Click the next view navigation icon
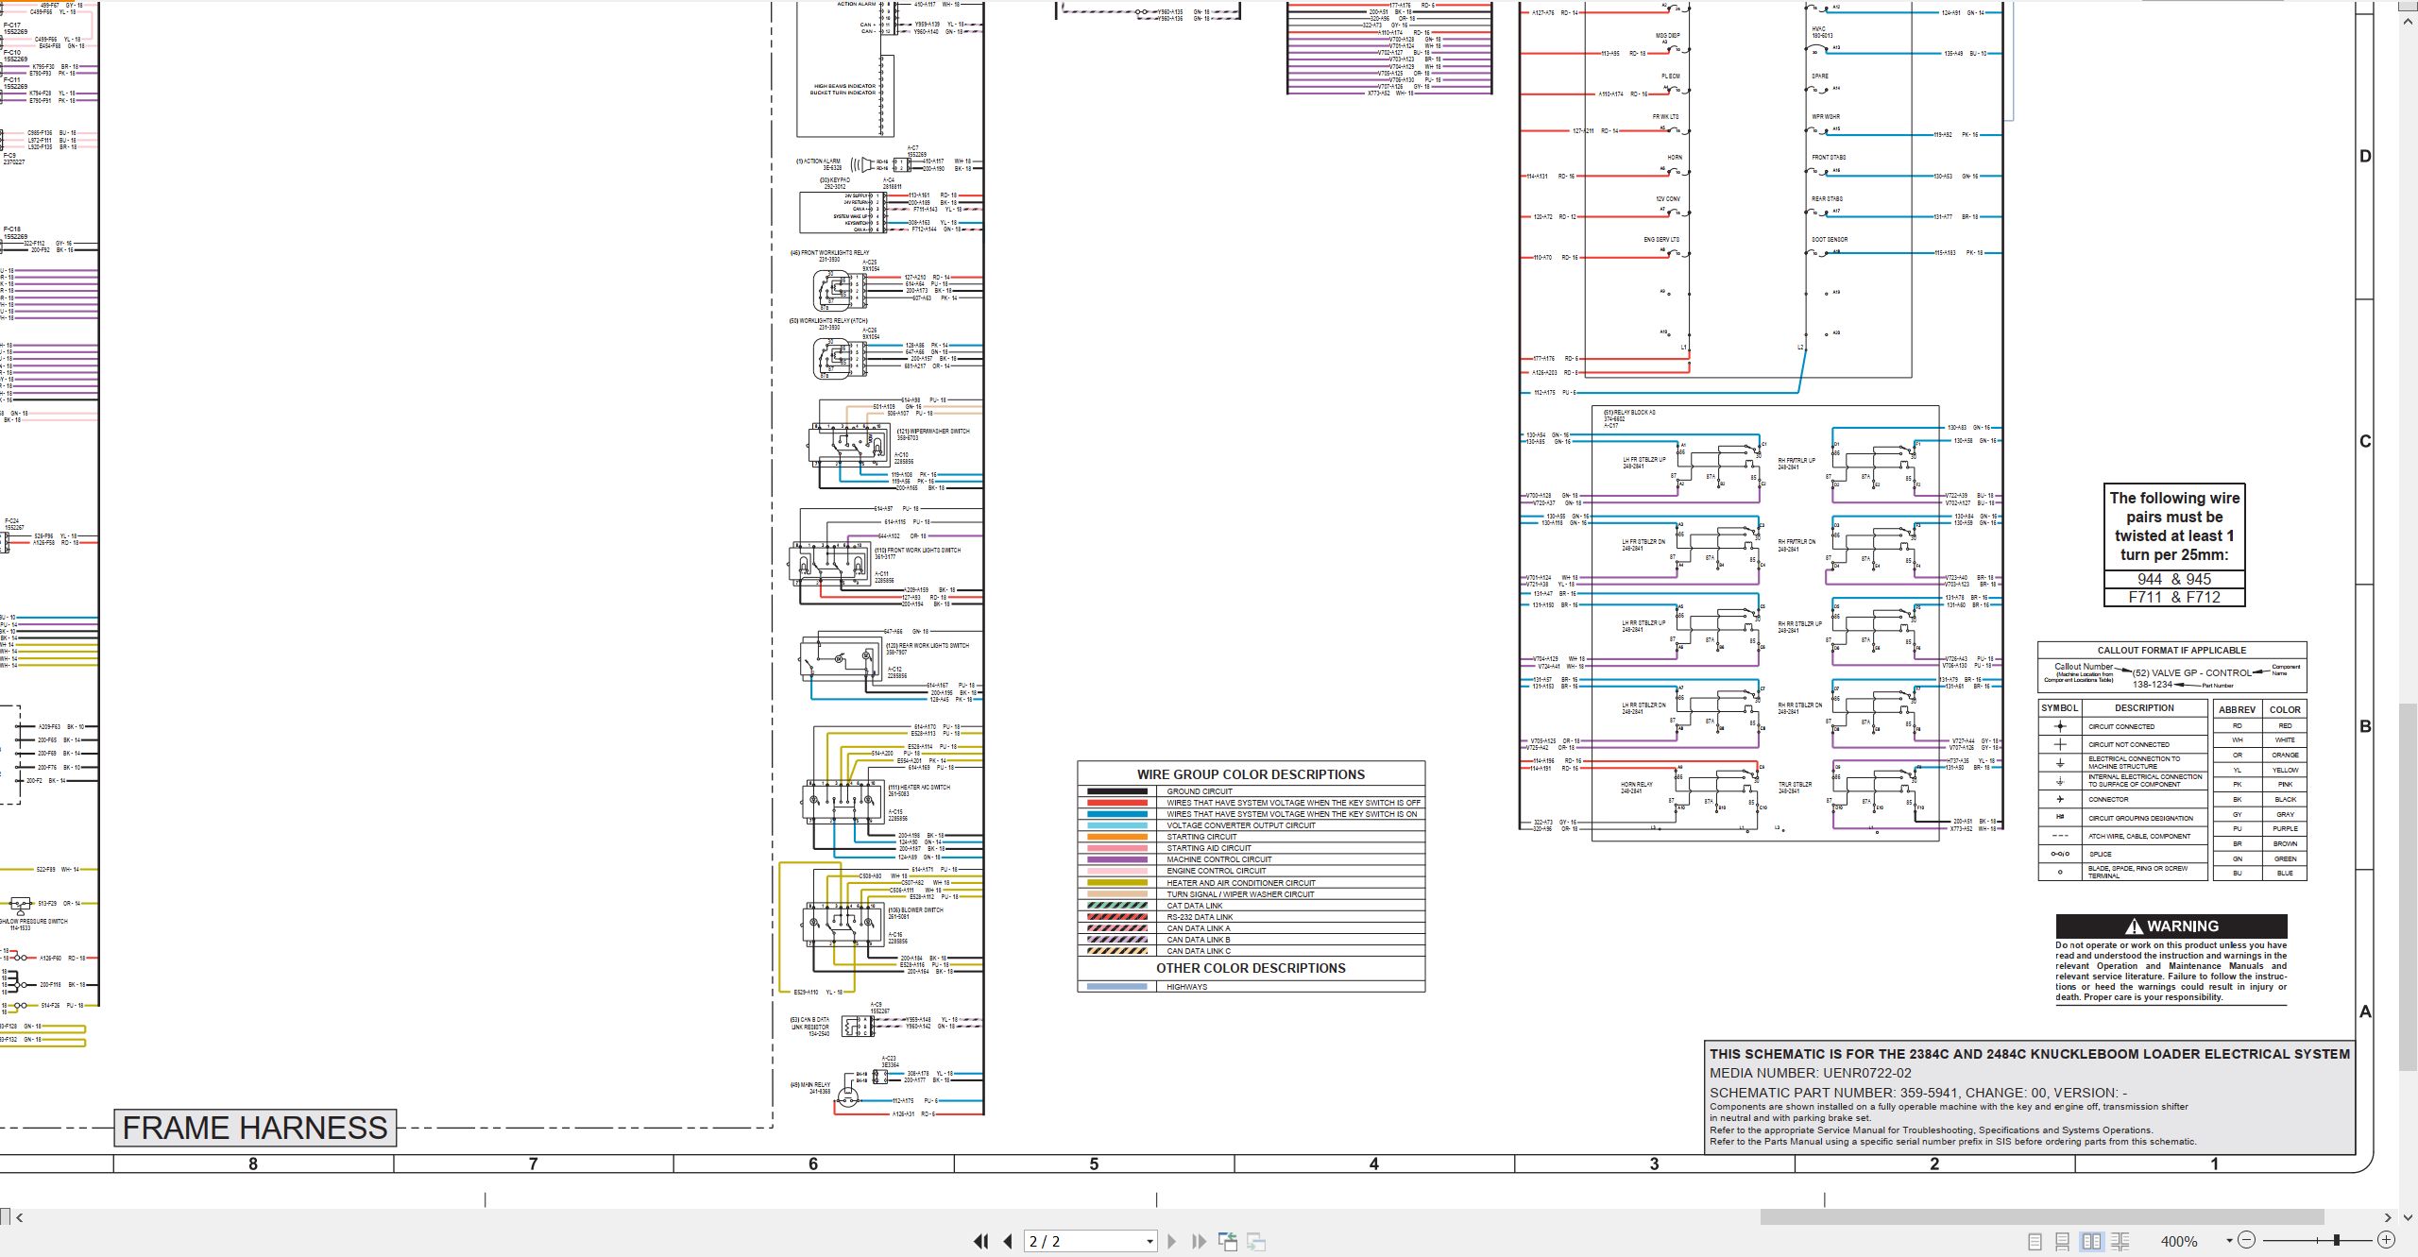This screenshot has height=1257, width=2418. point(1256,1242)
